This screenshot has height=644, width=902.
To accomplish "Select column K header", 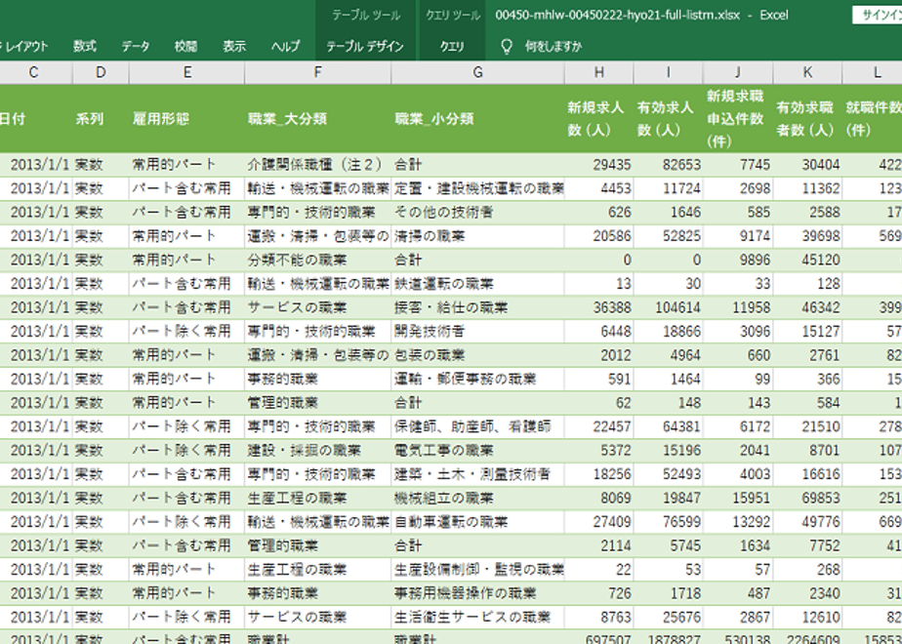I will coord(807,72).
